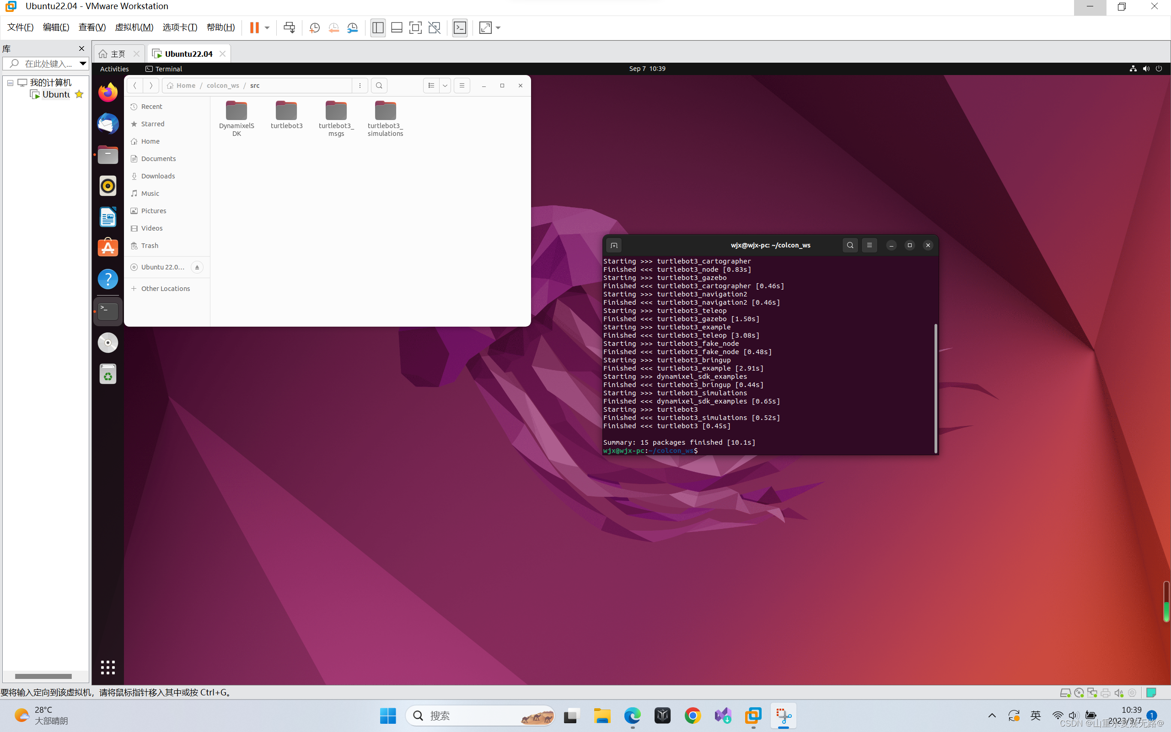Expand the colcon_ws path breadcrumb
Image resolution: width=1171 pixels, height=732 pixels.
[x=221, y=84]
